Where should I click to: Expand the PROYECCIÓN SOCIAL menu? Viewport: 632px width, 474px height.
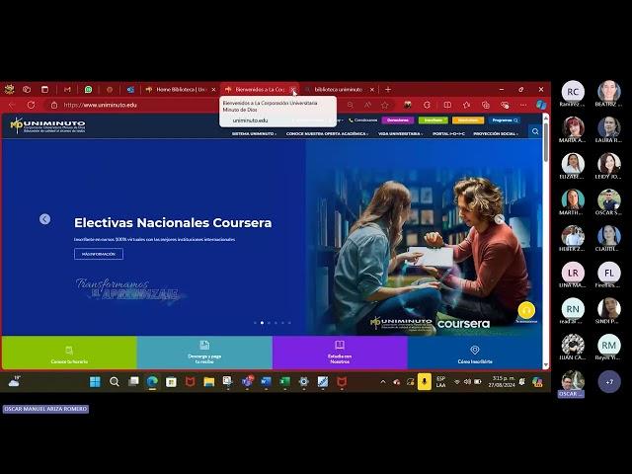tap(496, 134)
